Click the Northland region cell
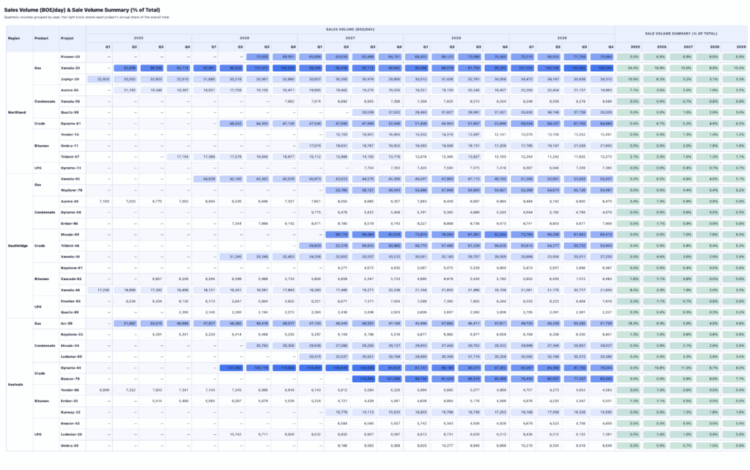 [x=17, y=112]
